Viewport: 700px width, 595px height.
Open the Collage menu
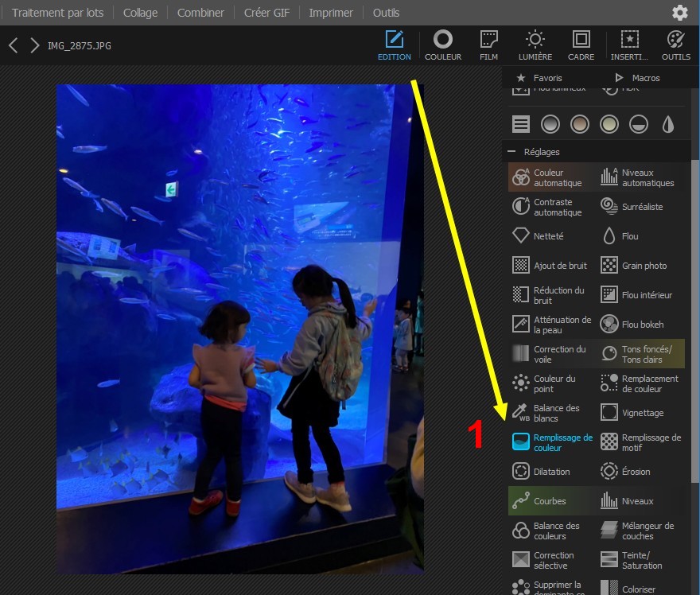pyautogui.click(x=140, y=13)
